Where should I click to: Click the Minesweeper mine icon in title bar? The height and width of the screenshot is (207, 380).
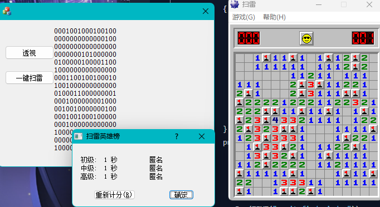point(235,4)
